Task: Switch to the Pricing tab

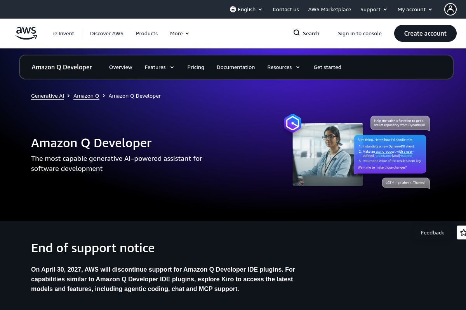Action: pos(196,67)
